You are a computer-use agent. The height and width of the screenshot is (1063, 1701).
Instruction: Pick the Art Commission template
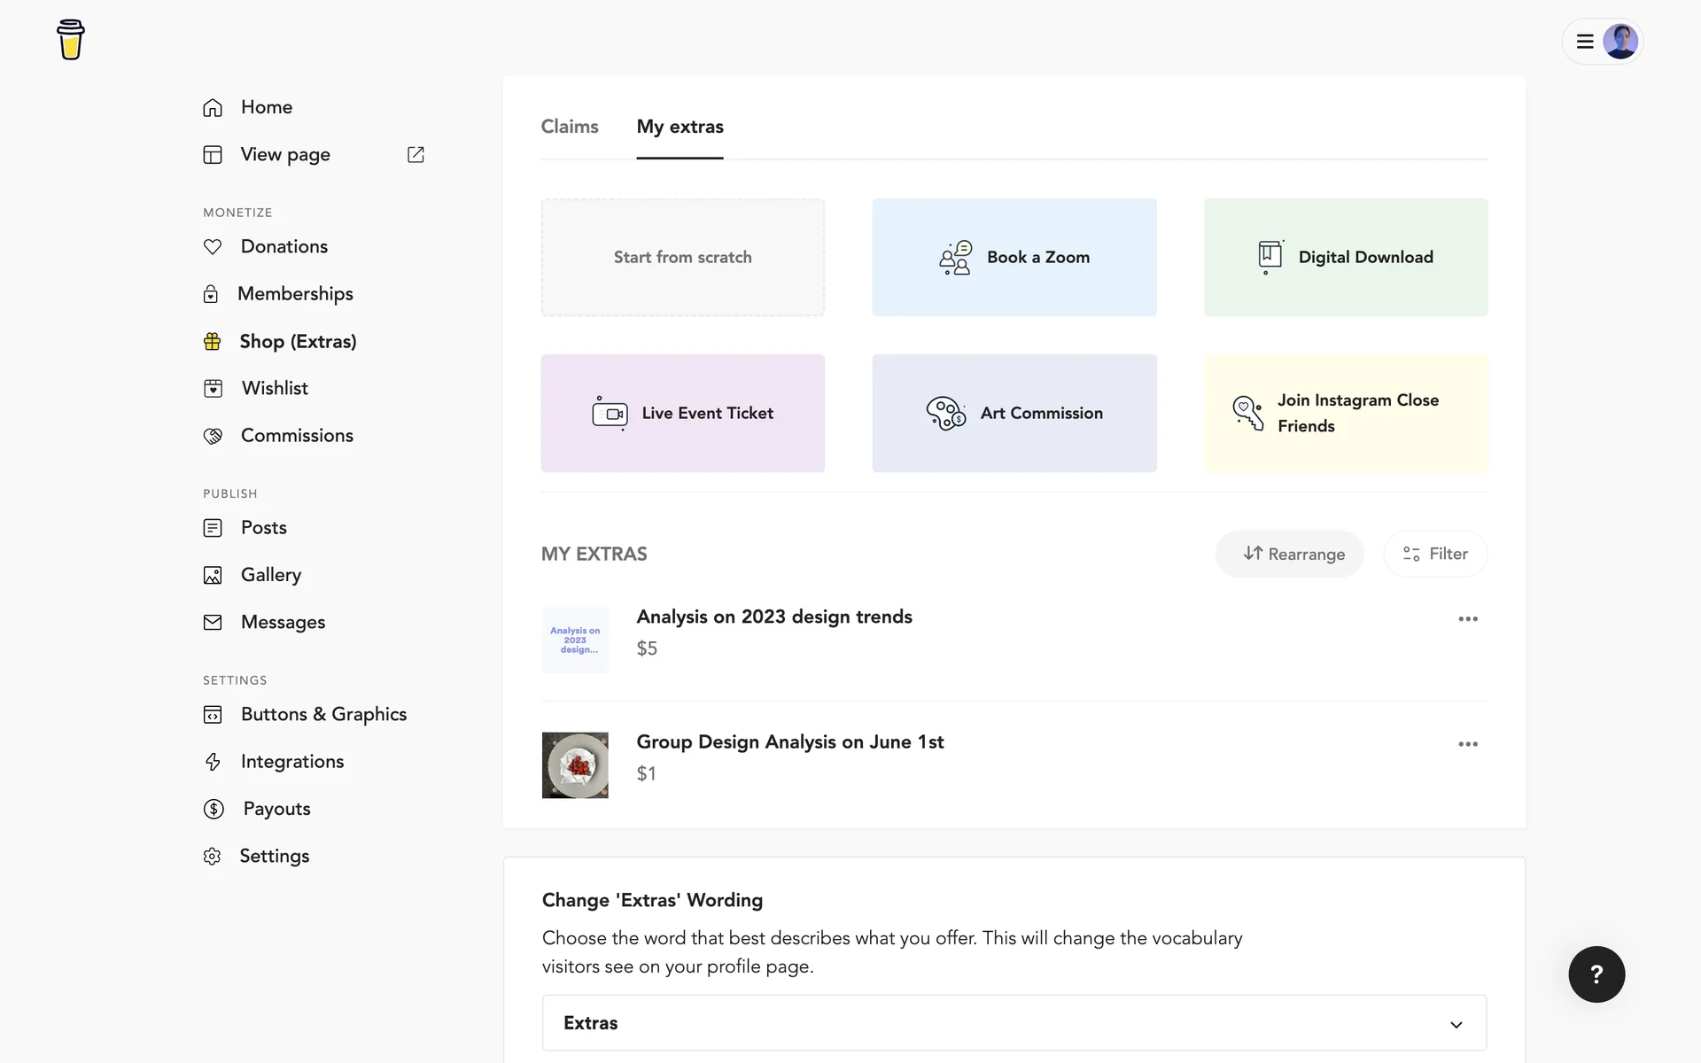point(1014,413)
